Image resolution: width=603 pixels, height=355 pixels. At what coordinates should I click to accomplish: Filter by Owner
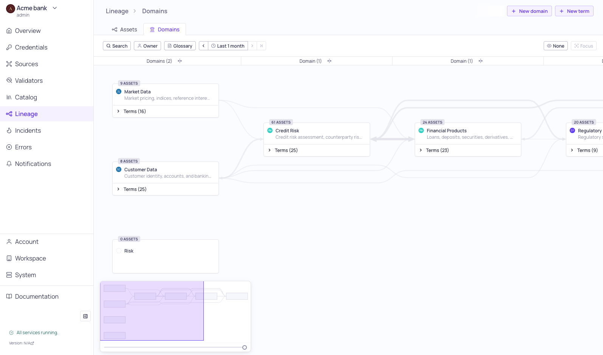coord(147,46)
